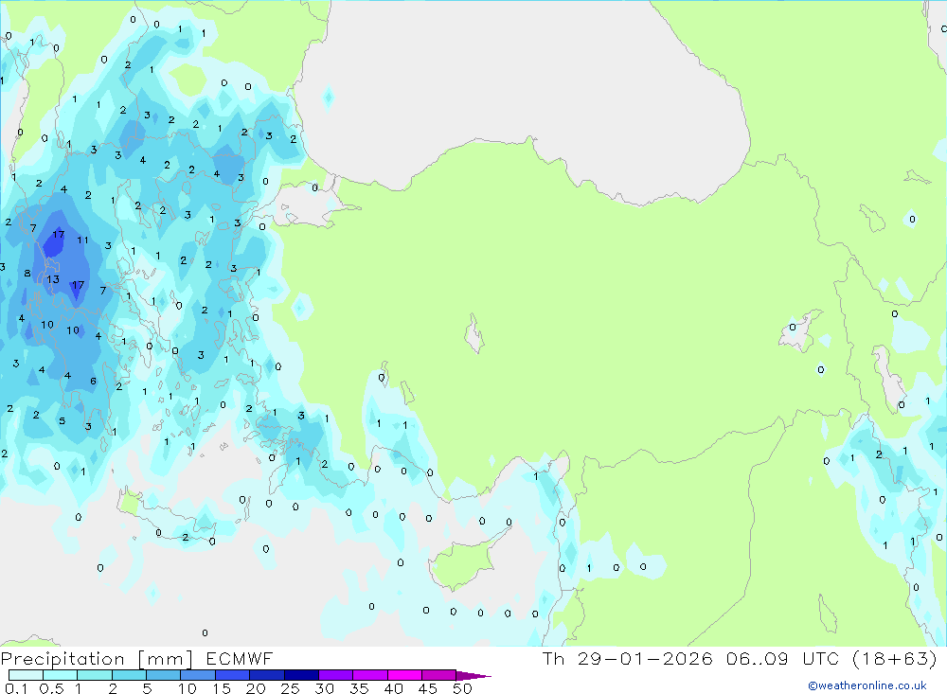Click the 'ECMWF' model label
Screen dimensions: 947x694
(240, 658)
